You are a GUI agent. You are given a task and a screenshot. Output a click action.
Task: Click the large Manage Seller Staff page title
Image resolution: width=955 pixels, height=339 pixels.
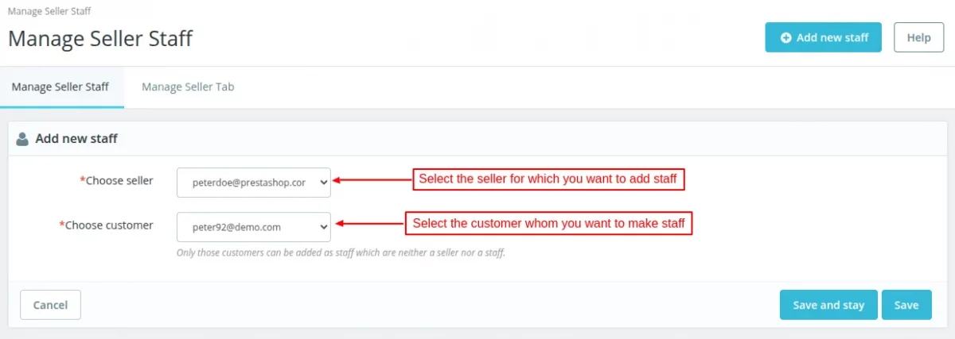coord(100,38)
